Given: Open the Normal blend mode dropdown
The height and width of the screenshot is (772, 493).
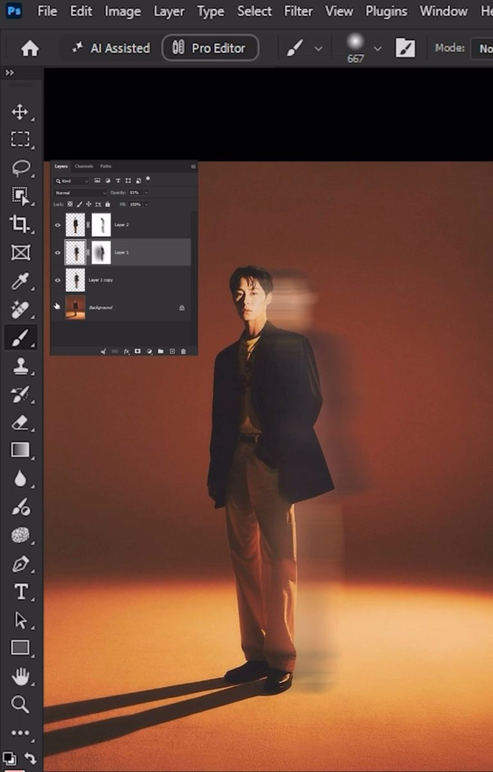Looking at the screenshot, I should tap(80, 193).
